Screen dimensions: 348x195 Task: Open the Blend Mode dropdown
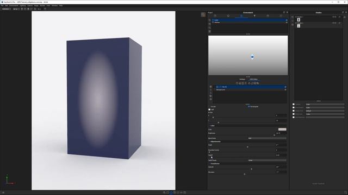(267, 138)
